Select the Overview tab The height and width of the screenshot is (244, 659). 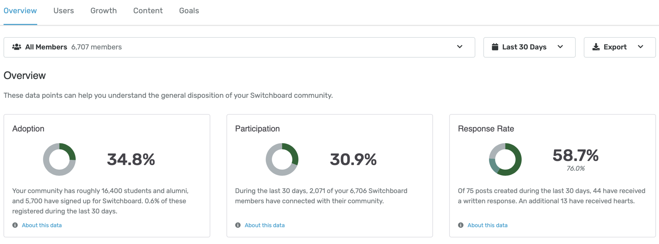pos(20,11)
